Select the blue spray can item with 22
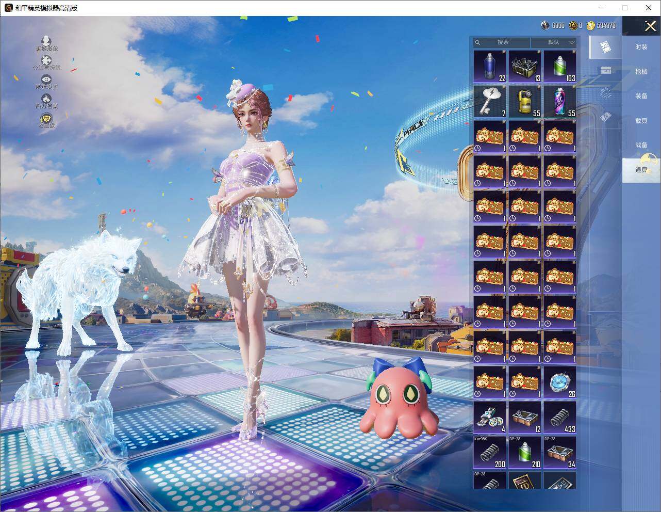The image size is (661, 512). click(x=490, y=67)
